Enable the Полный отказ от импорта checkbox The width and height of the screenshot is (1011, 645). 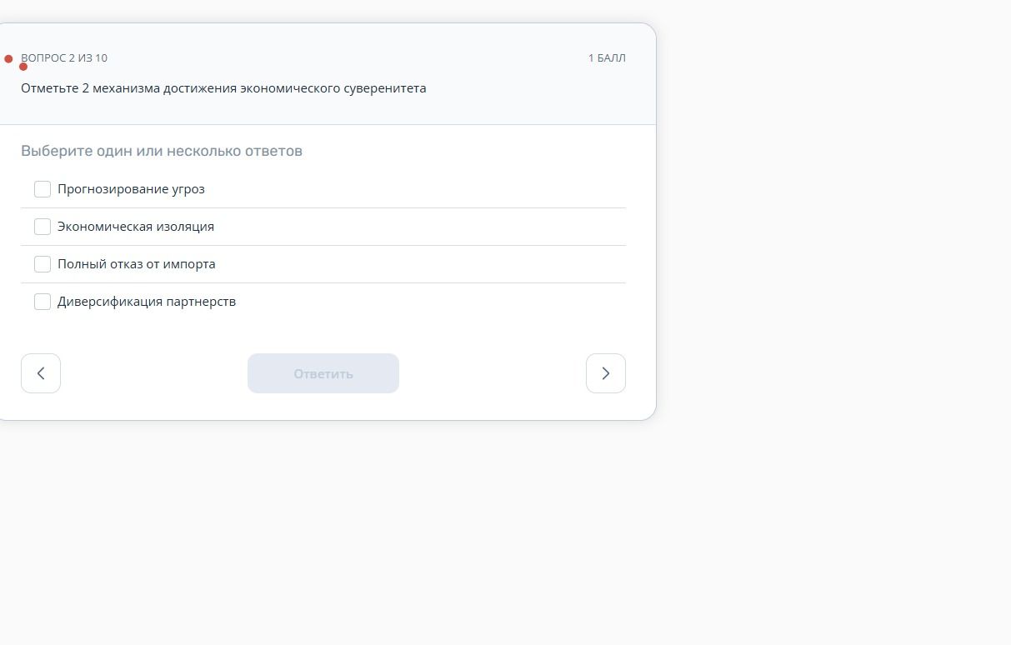[43, 264]
